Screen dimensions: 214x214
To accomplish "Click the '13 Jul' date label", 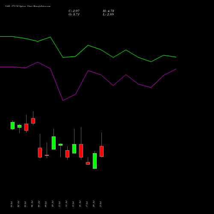I will tap(59, 204).
